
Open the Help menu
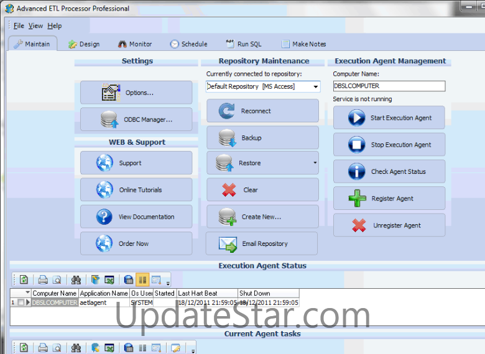tap(55, 25)
